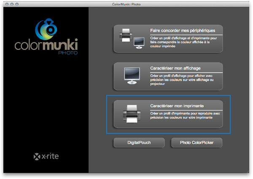Zoom the ColorMunki Photo window
The image size is (253, 179).
point(17,4)
